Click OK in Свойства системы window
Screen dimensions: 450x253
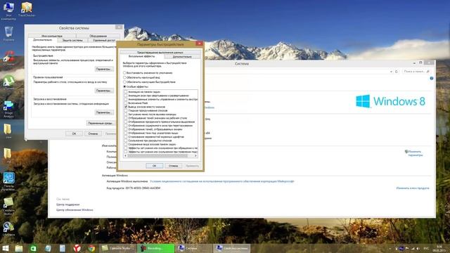click(74, 134)
